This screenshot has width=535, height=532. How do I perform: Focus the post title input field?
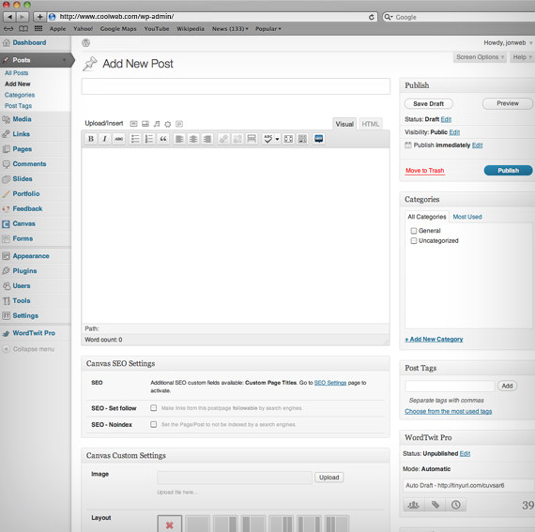[236, 86]
